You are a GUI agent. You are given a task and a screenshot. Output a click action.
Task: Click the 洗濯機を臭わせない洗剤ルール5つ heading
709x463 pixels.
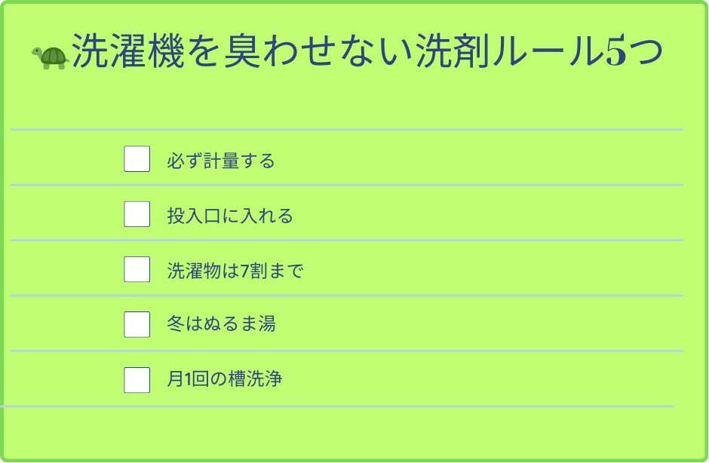tap(367, 52)
